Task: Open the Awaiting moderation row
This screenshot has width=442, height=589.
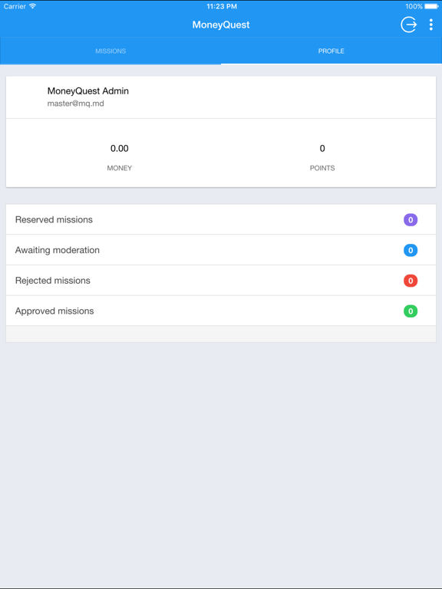Action: [x=221, y=250]
